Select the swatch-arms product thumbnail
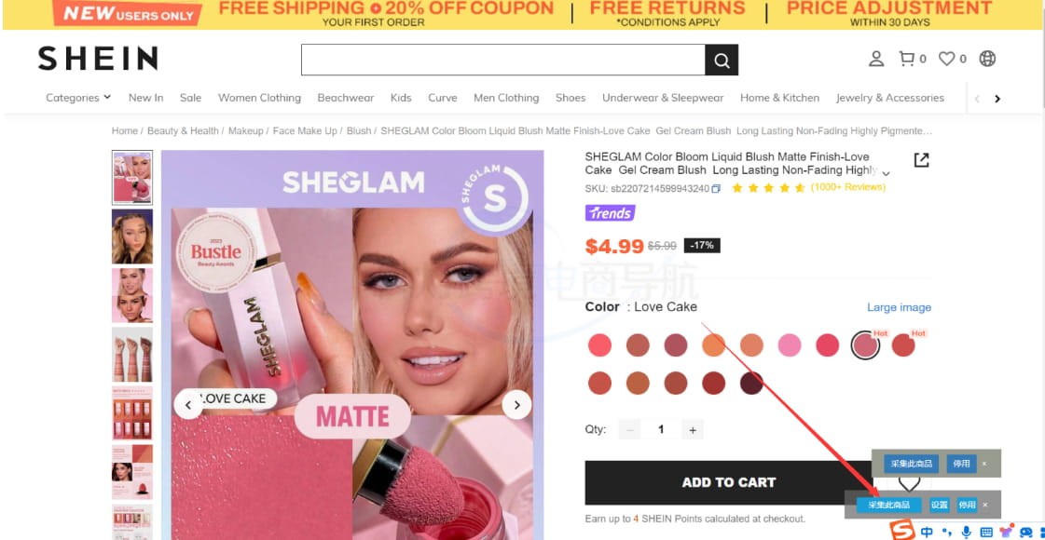Screen dimensions: 1045x540 [132, 354]
